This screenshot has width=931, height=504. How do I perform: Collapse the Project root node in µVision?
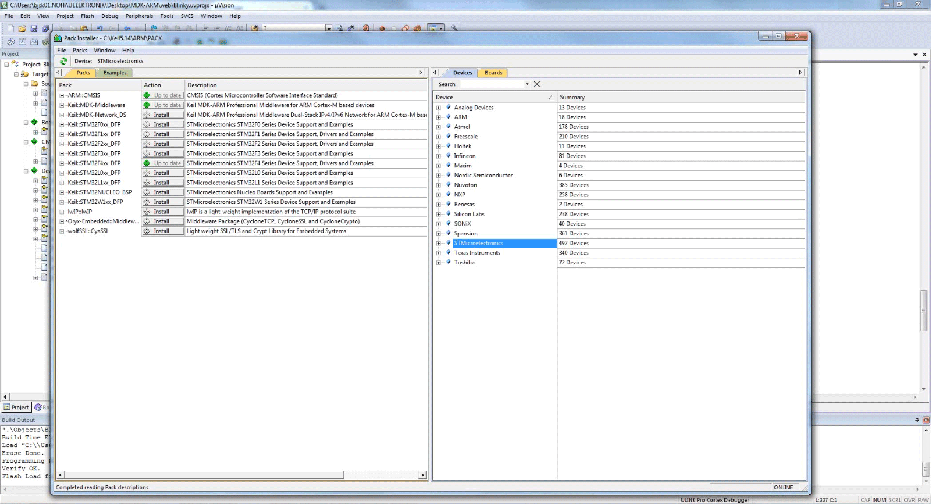pyautogui.click(x=6, y=65)
